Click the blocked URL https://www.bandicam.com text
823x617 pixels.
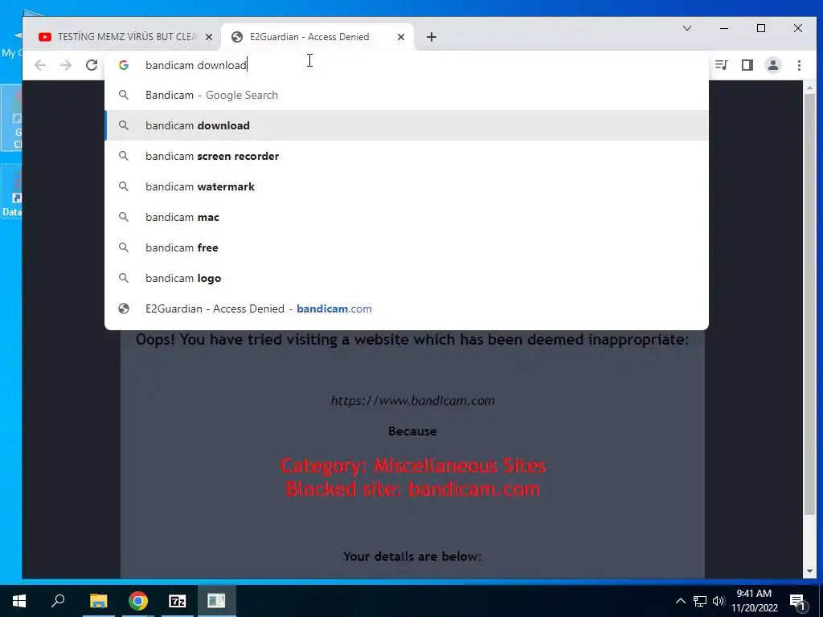point(412,401)
